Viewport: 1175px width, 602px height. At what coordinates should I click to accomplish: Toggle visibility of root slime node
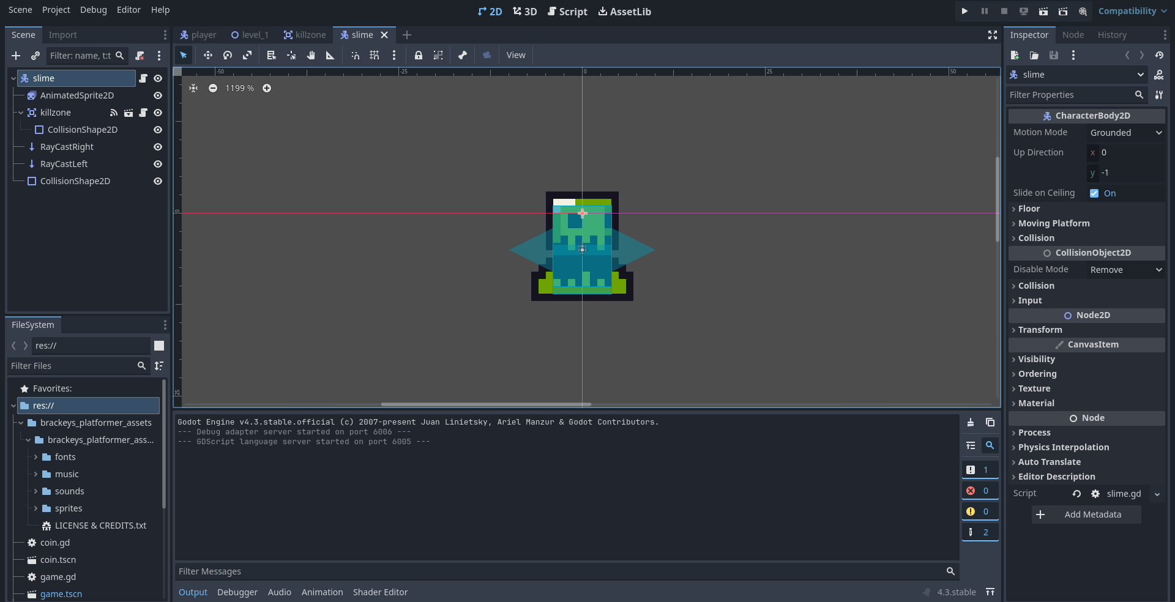pyautogui.click(x=158, y=78)
